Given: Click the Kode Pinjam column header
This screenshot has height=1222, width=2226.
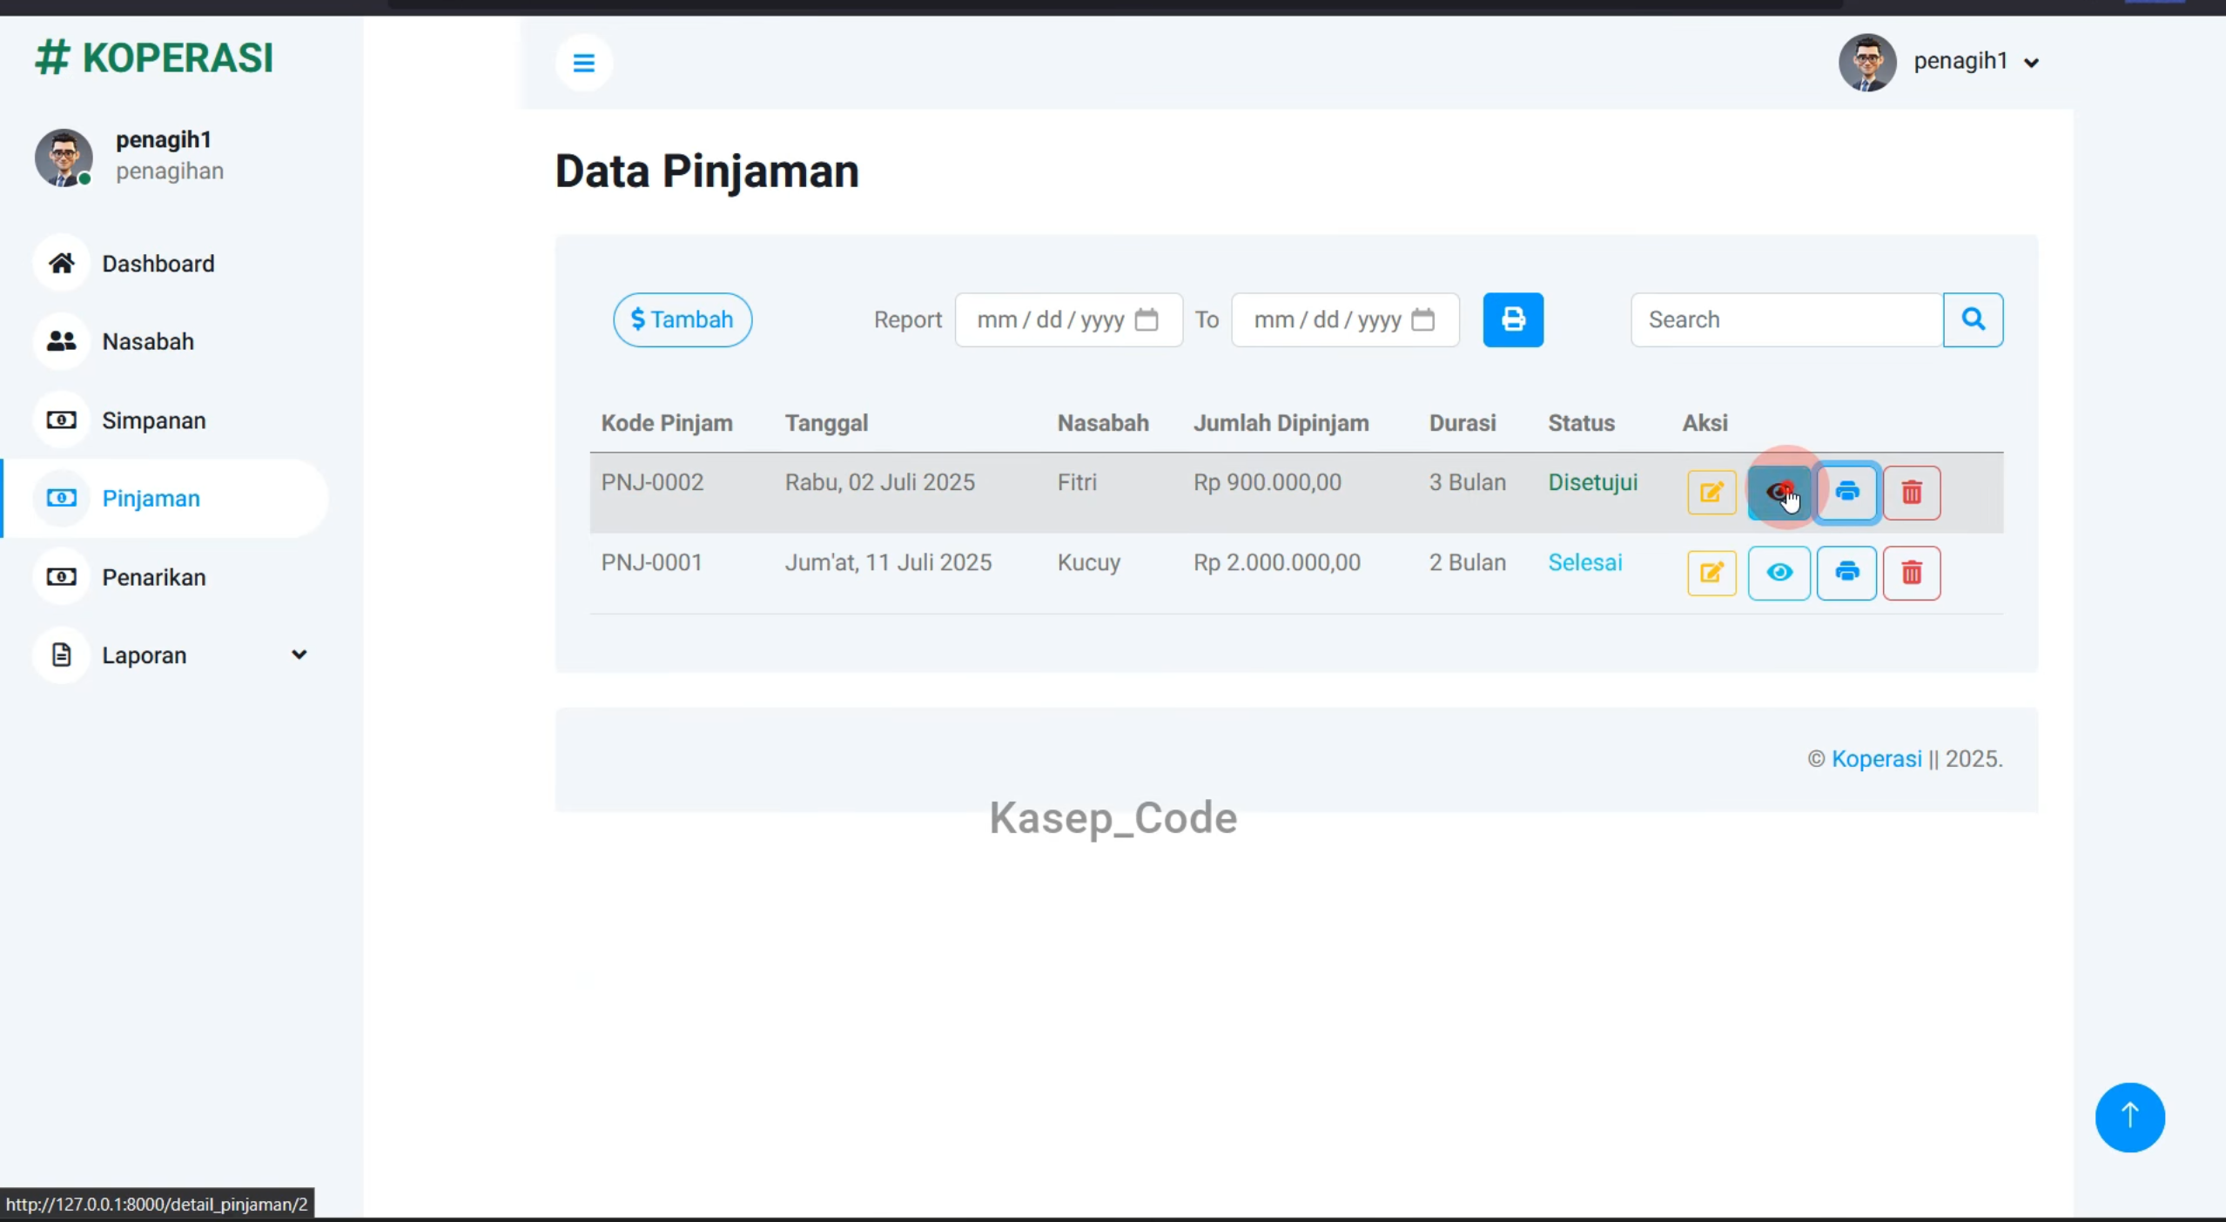Looking at the screenshot, I should click(666, 423).
